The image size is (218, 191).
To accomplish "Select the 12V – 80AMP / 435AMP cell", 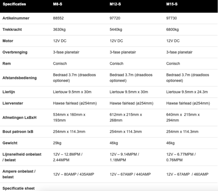I will click(x=73, y=174).
